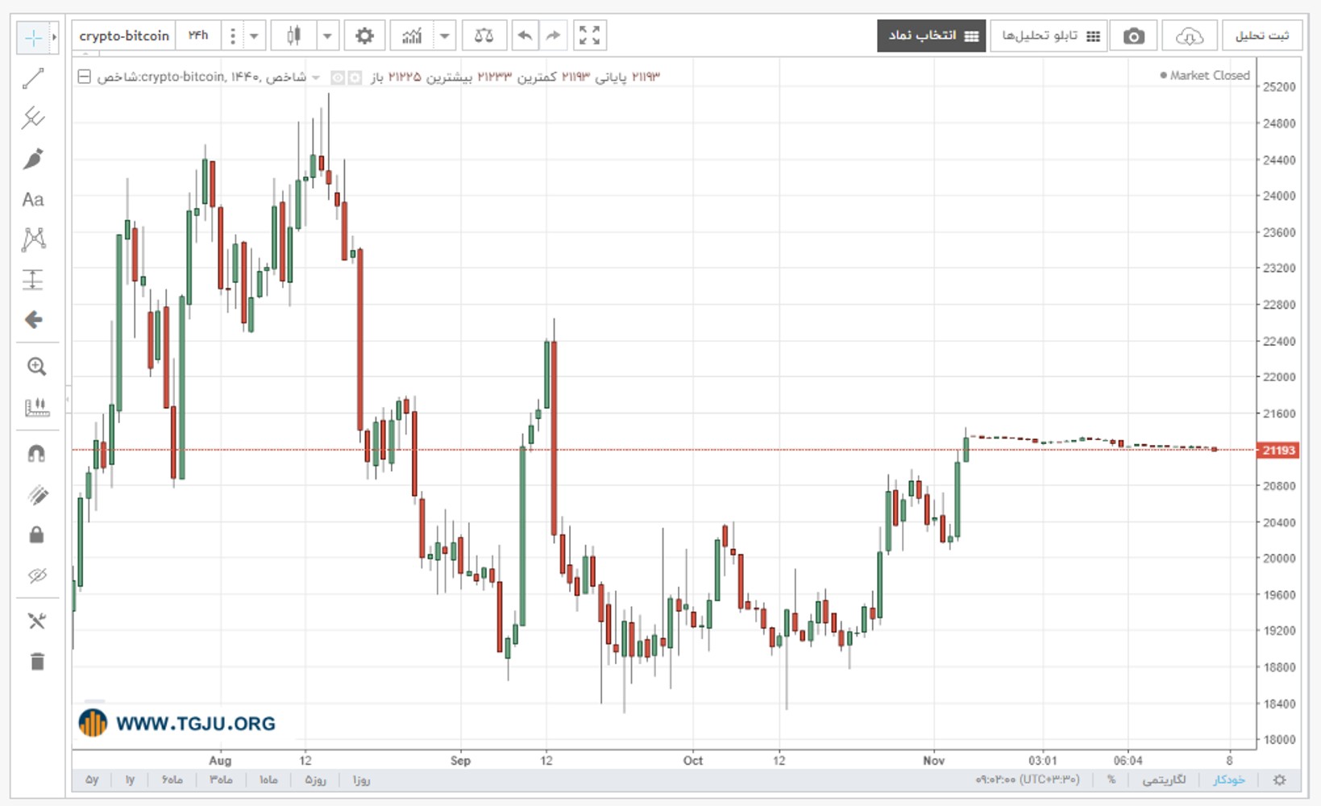Click the undo arrow in toolbar
The image size is (1321, 806).
pyautogui.click(x=525, y=35)
